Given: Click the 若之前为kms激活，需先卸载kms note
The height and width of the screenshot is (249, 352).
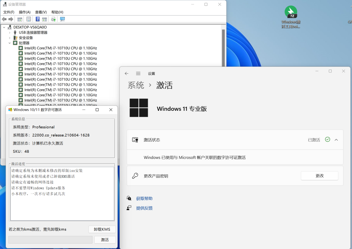Looking at the screenshot, I should (x=37, y=229).
